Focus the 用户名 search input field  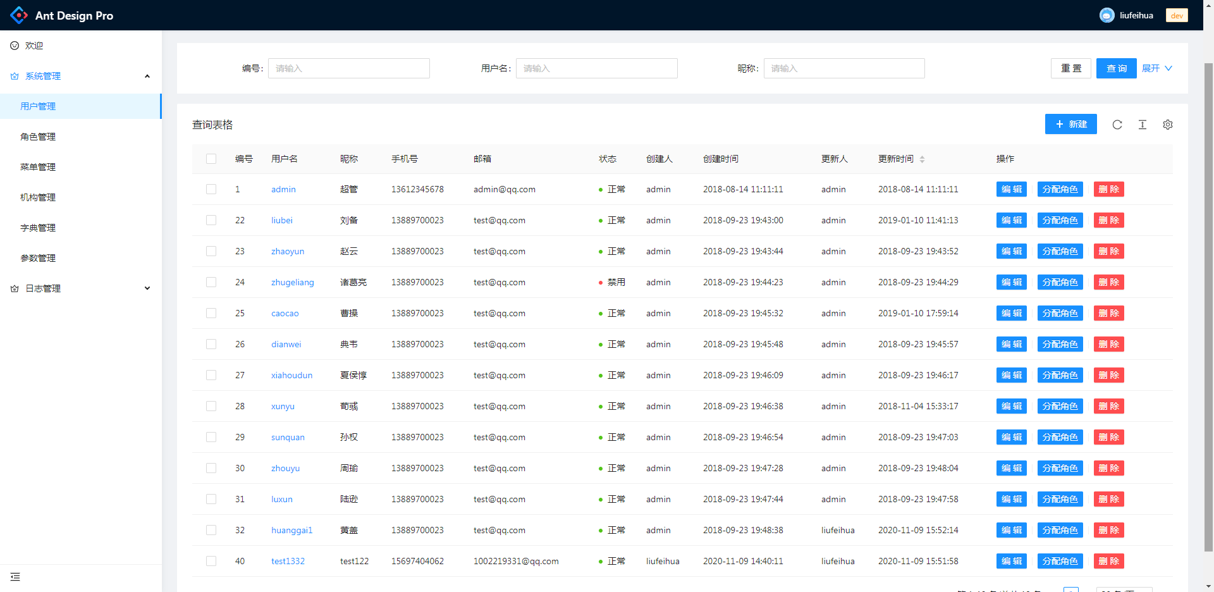pos(596,68)
